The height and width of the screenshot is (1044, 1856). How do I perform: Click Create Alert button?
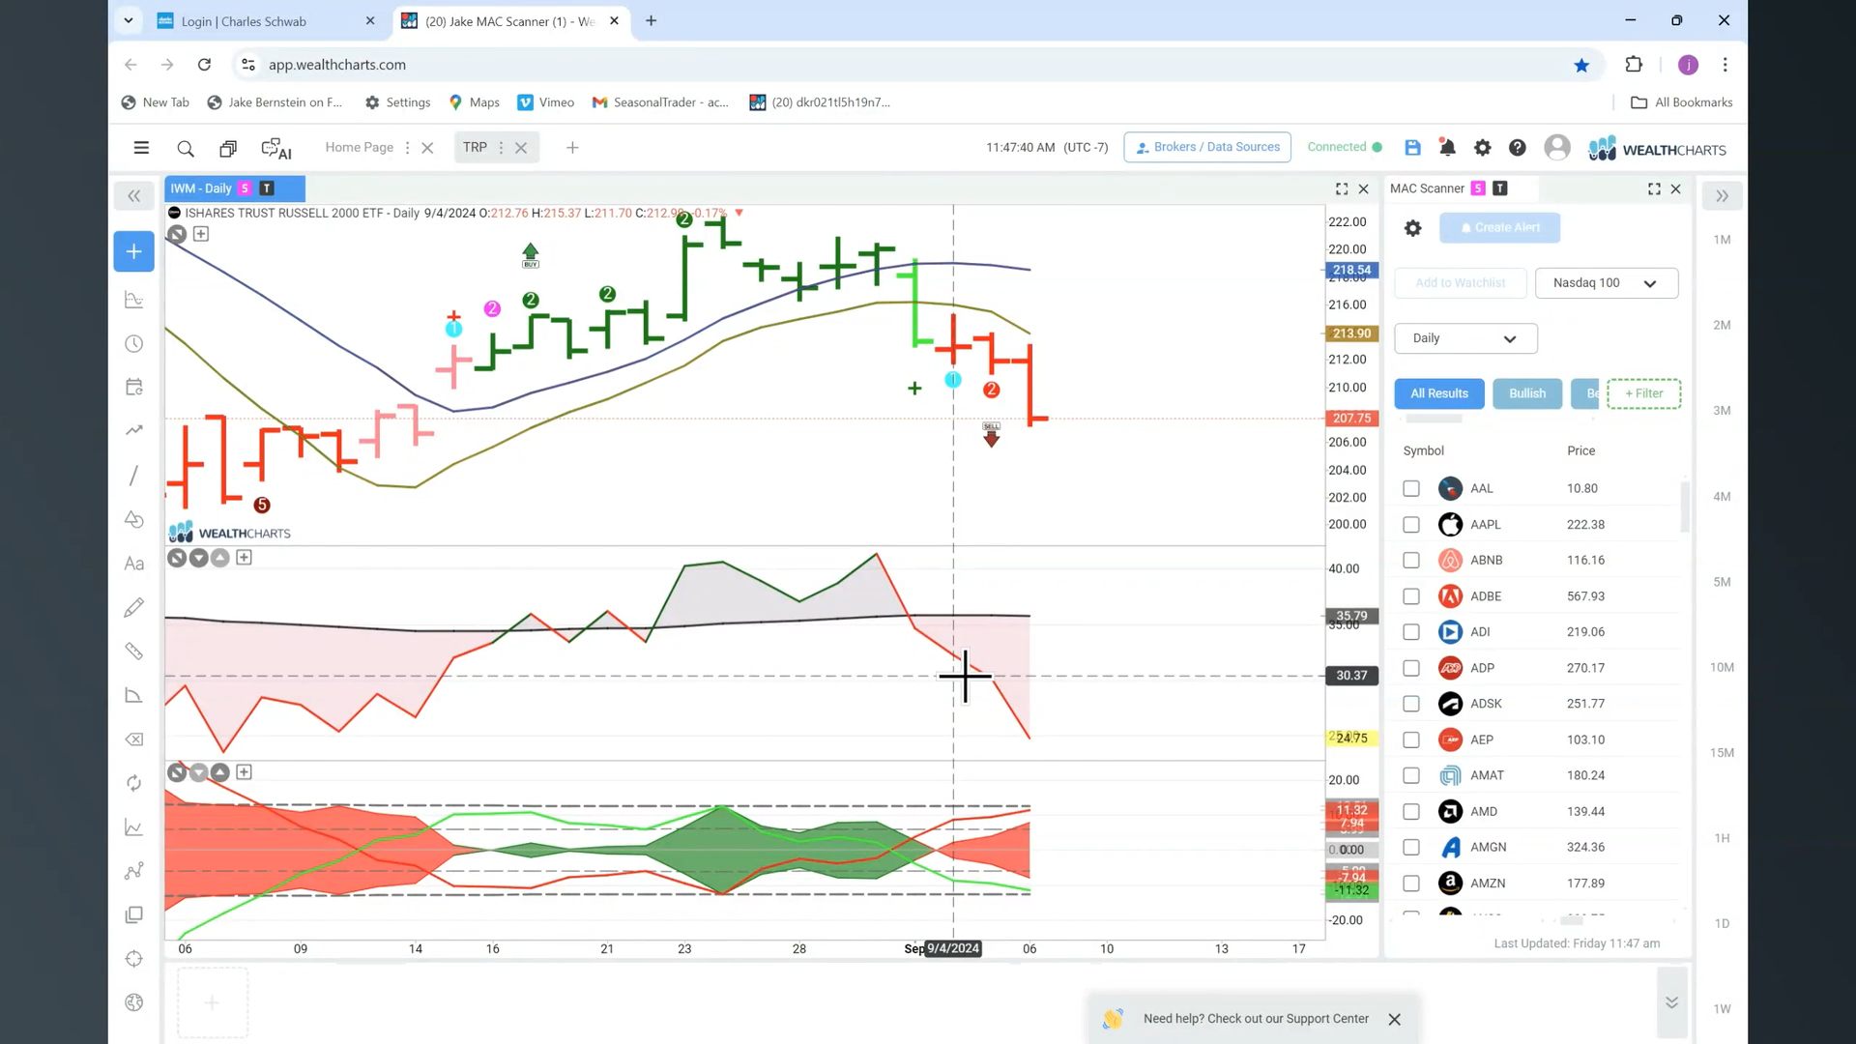click(x=1499, y=228)
